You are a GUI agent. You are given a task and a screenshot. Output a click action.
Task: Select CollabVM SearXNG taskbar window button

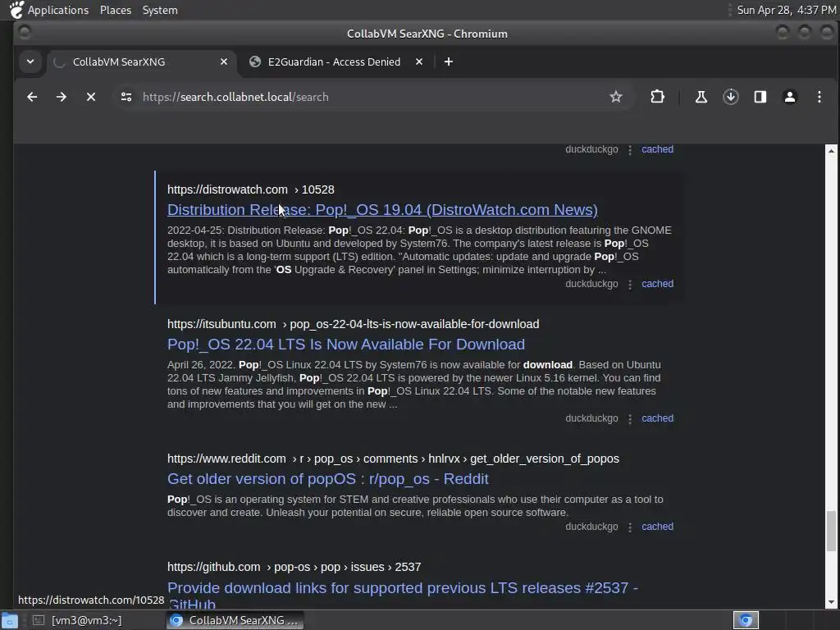tap(235, 620)
